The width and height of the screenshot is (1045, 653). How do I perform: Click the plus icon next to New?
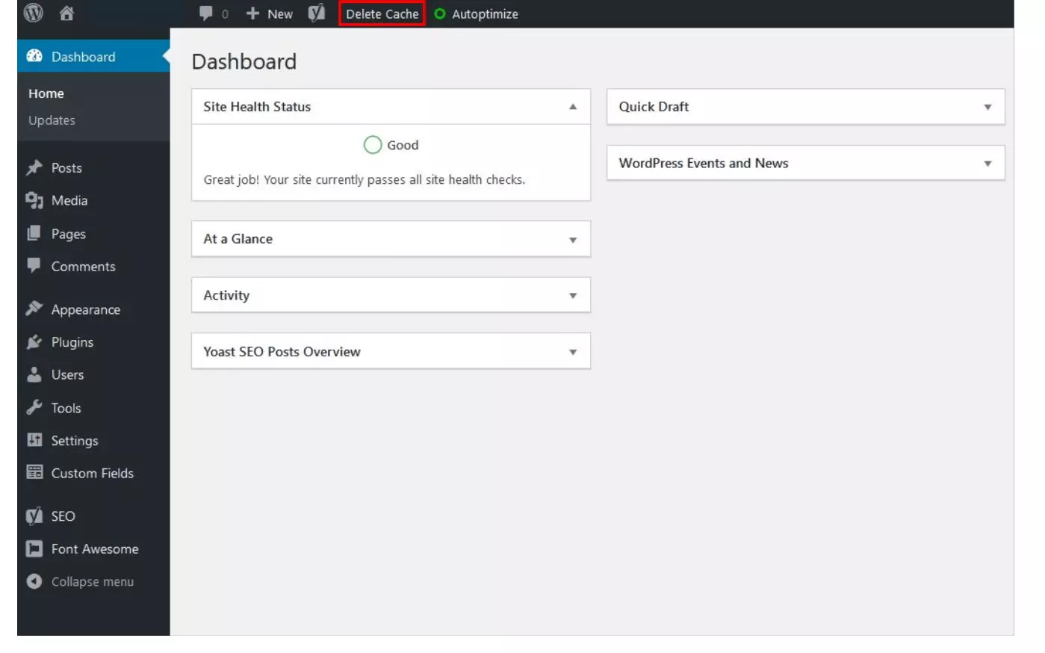pos(252,13)
